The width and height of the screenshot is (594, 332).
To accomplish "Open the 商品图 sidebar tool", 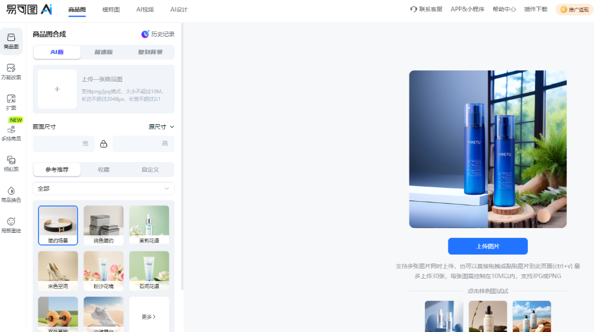I will (x=11, y=41).
